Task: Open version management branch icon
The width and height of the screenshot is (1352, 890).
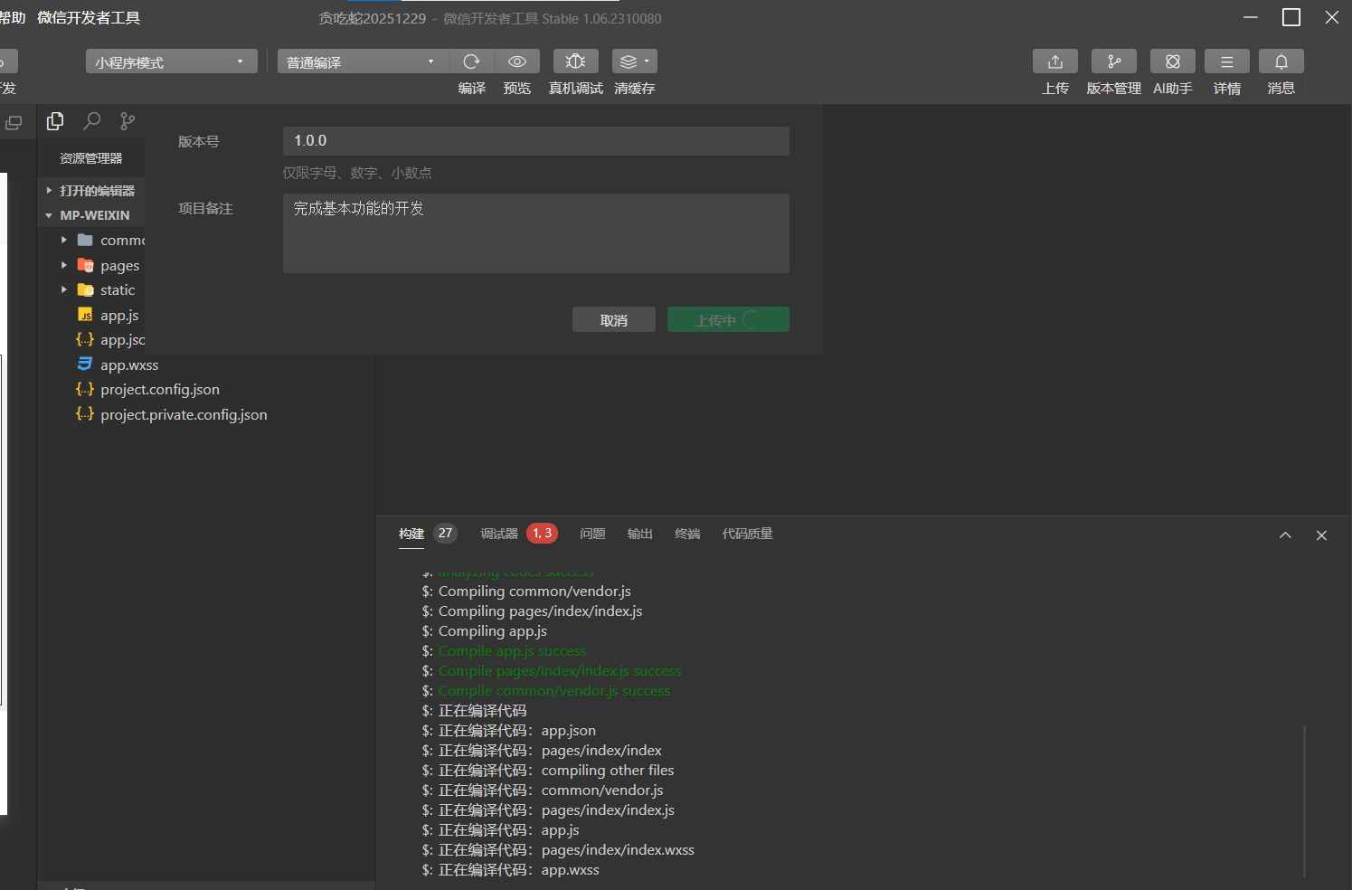Action: click(1113, 62)
